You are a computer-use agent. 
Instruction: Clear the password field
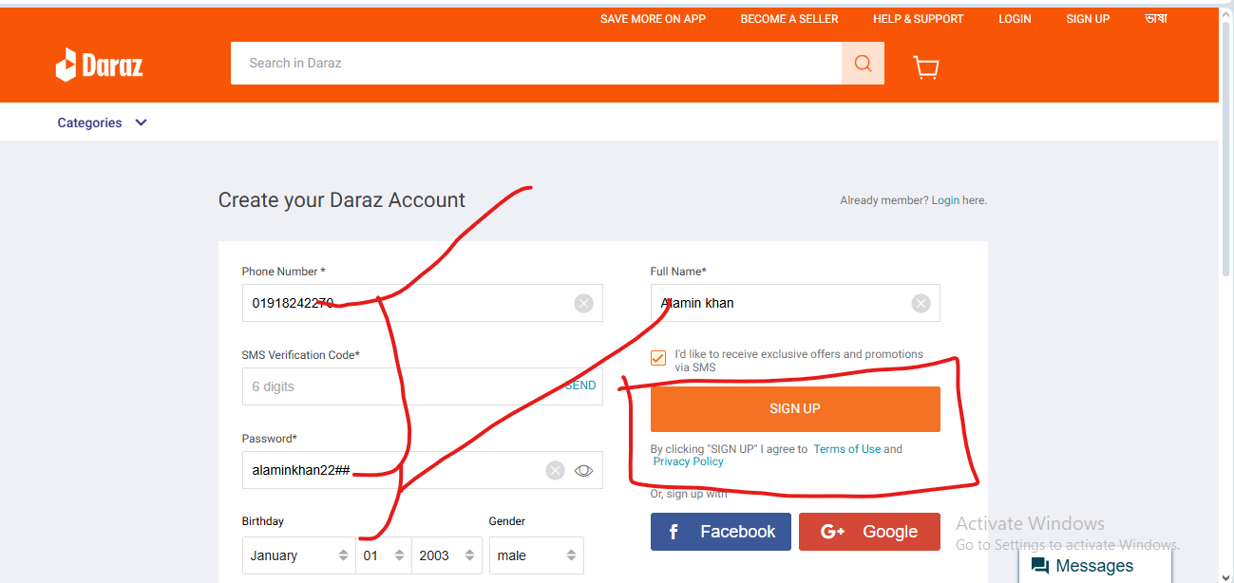coord(555,470)
